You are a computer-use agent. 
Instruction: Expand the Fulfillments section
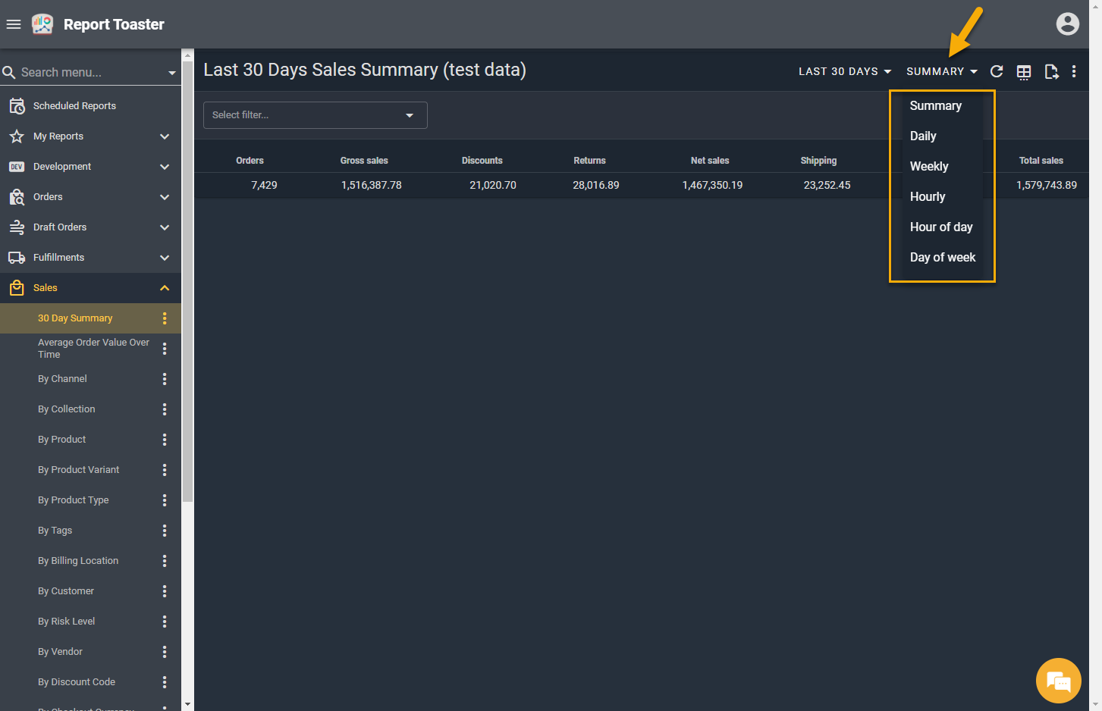click(x=165, y=258)
